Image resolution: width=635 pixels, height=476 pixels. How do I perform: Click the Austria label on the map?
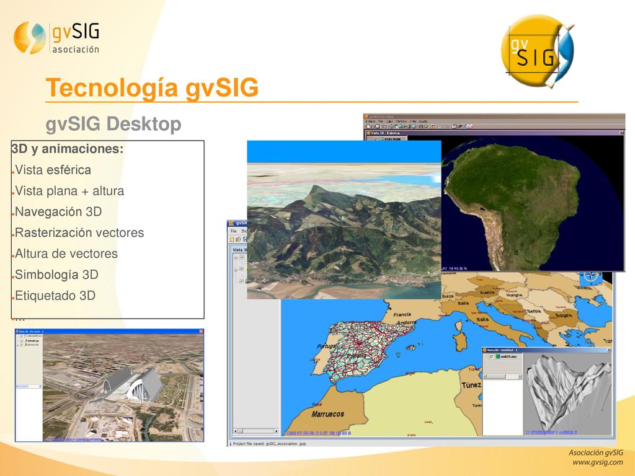tap(487, 293)
